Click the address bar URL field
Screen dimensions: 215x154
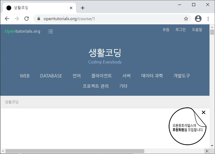[113, 19]
